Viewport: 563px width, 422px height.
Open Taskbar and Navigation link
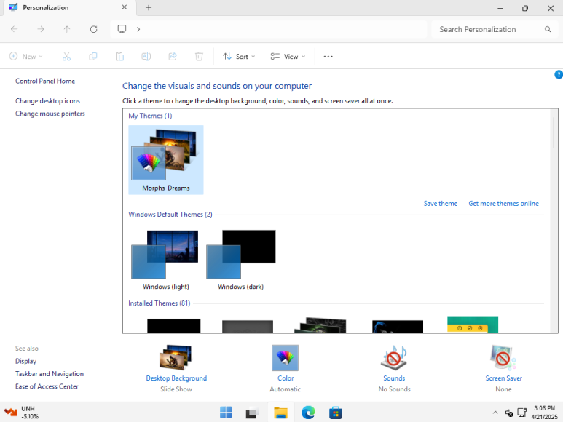[x=50, y=373]
